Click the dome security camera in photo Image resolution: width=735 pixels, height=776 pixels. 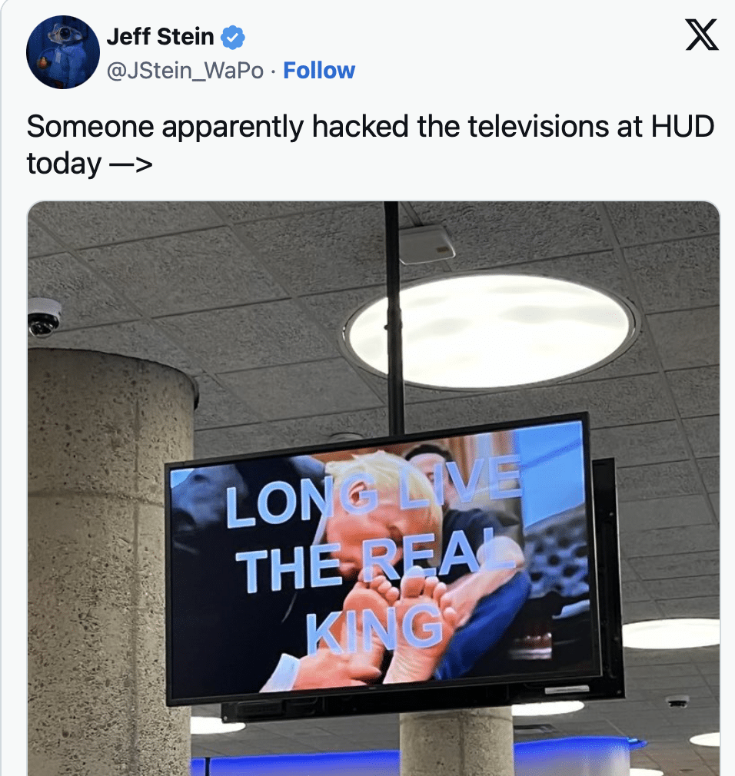[x=45, y=318]
